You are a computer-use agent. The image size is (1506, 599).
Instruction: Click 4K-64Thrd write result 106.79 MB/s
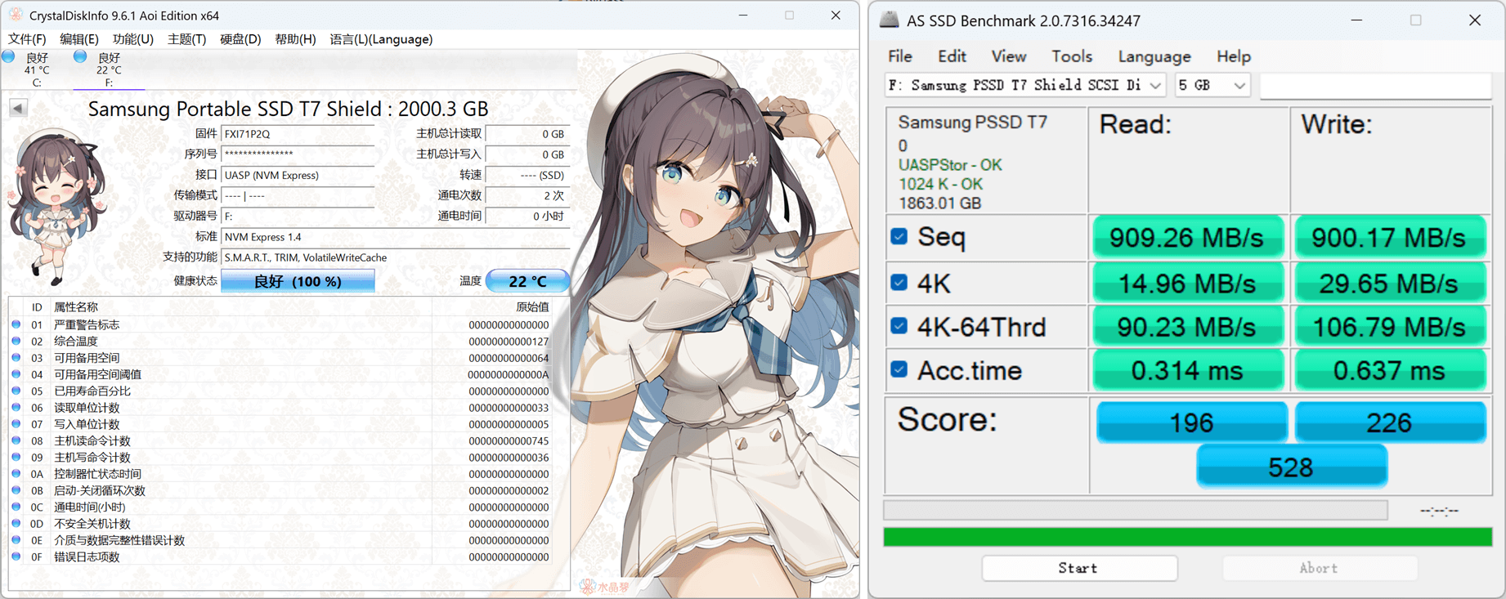(x=1389, y=327)
